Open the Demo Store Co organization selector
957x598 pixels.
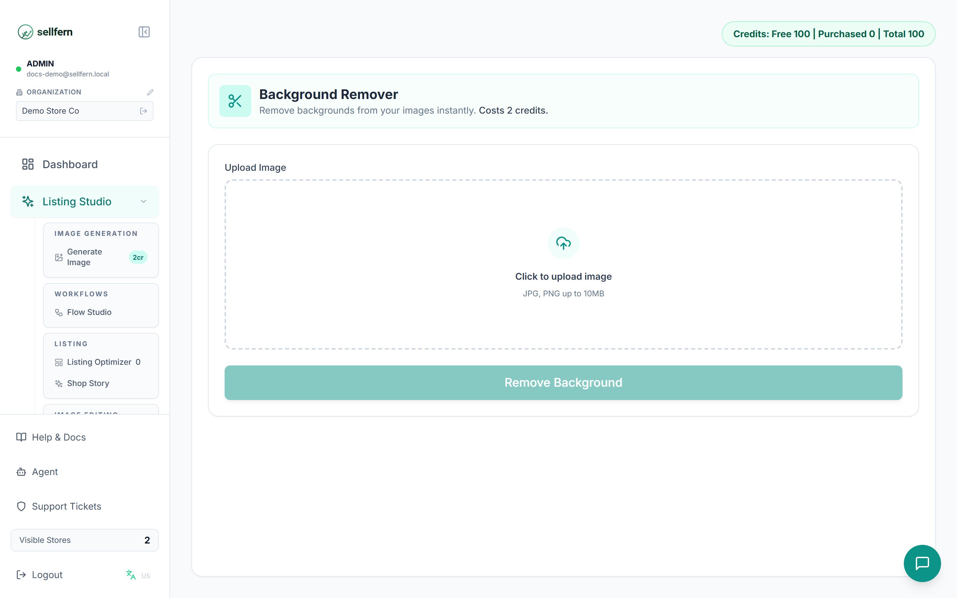pyautogui.click(x=85, y=111)
